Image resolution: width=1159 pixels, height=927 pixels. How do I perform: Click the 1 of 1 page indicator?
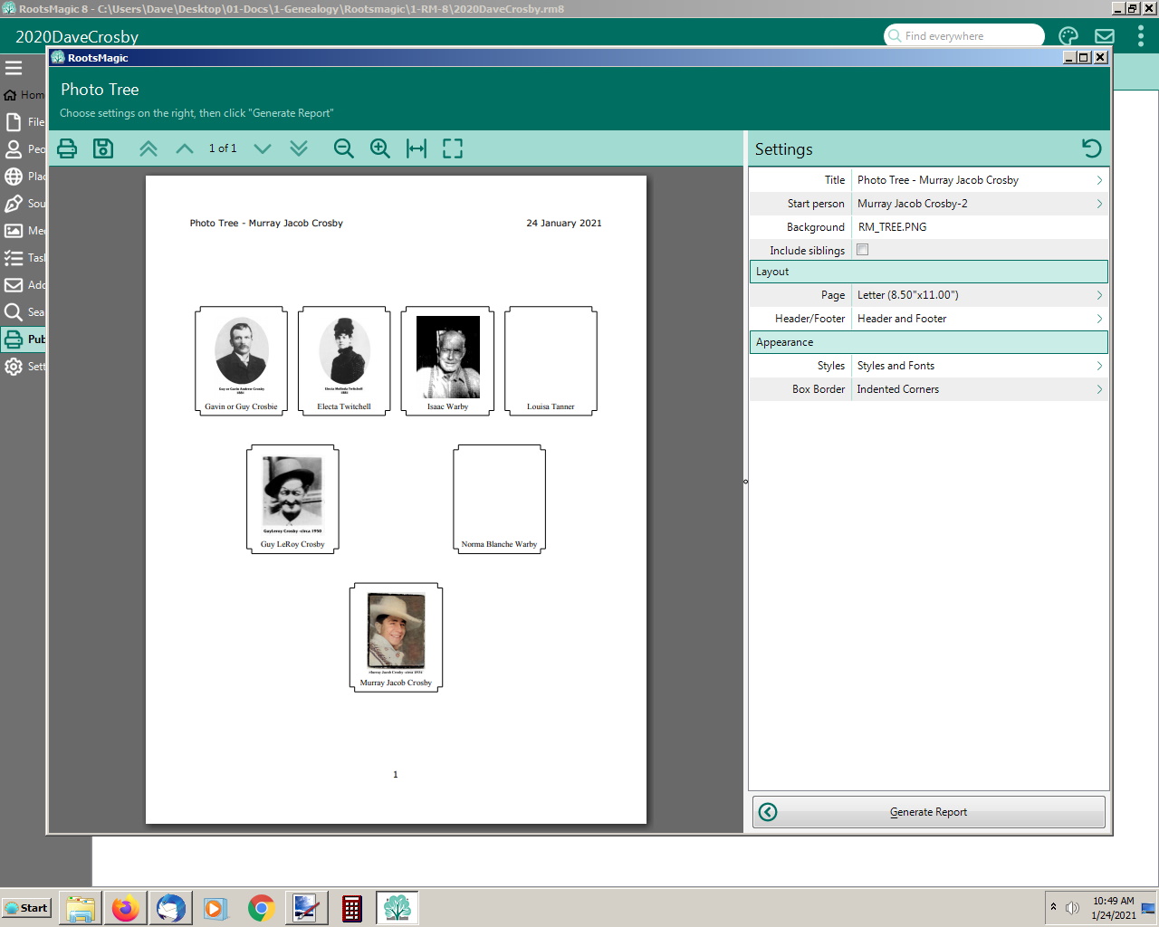223,148
